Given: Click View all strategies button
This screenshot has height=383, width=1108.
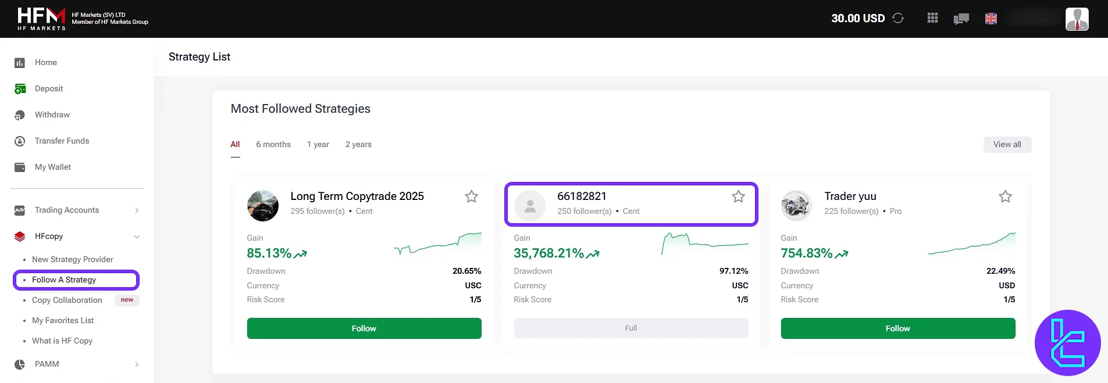Looking at the screenshot, I should point(1007,145).
